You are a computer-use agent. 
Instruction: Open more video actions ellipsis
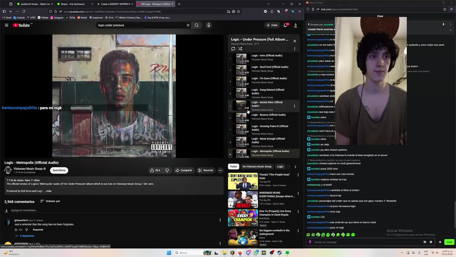[x=221, y=170]
